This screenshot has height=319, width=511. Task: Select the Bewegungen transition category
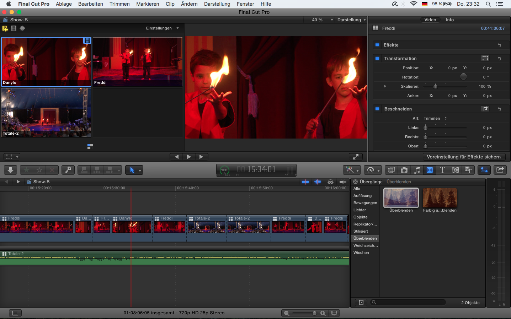365,203
